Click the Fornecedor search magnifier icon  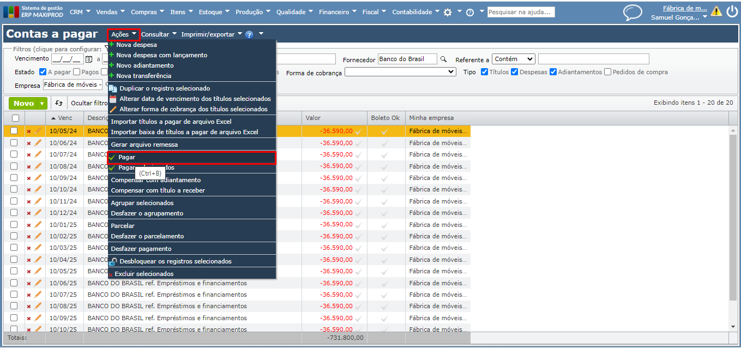(x=443, y=59)
